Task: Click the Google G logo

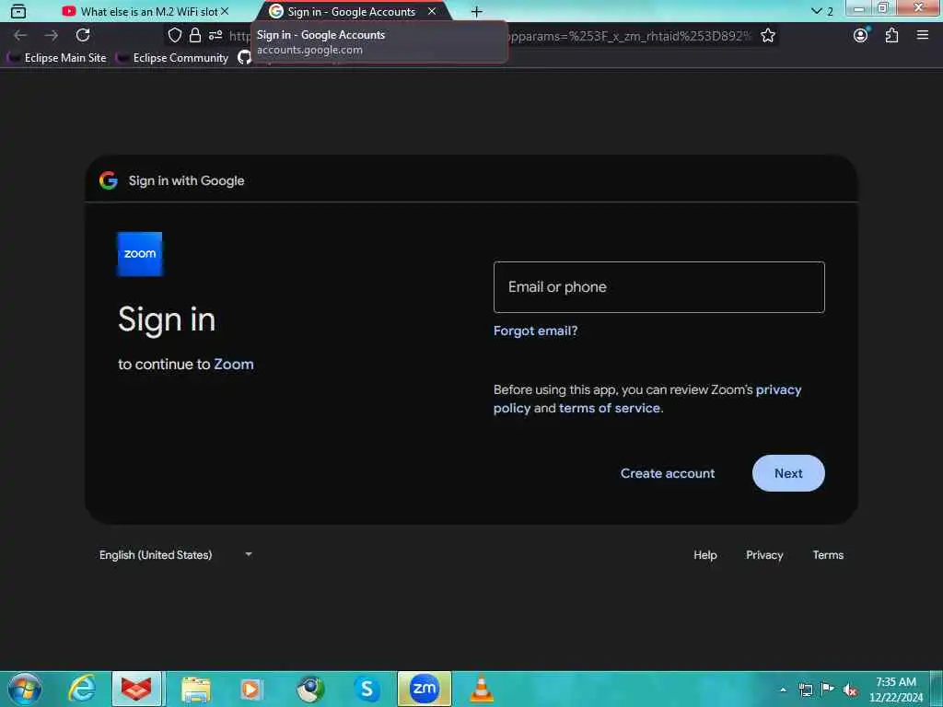Action: coord(109,180)
